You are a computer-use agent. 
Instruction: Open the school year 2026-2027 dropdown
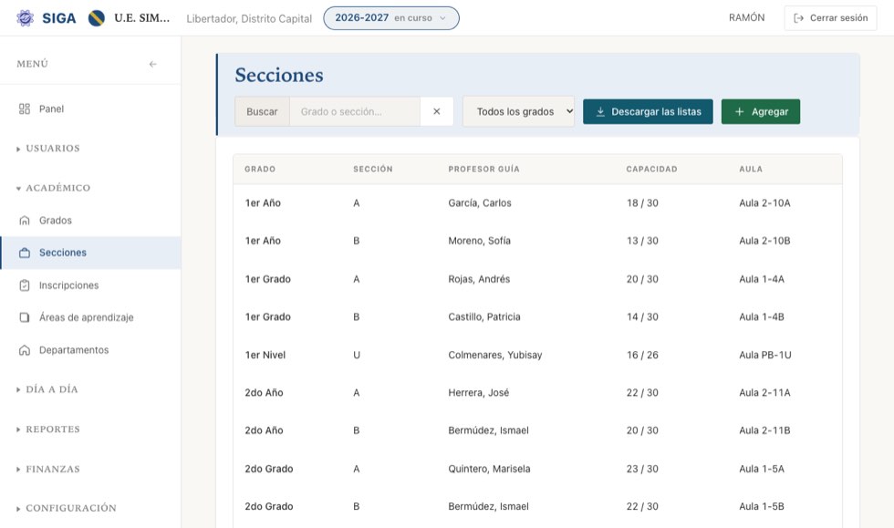(391, 18)
